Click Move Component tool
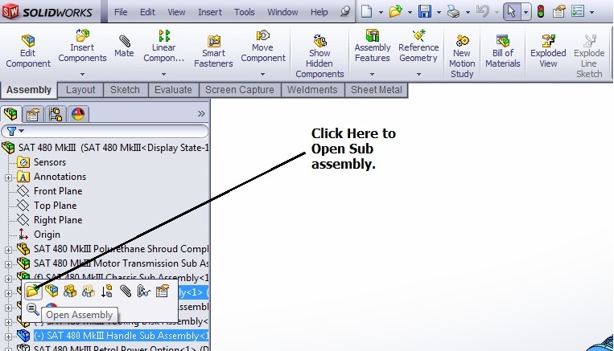 (x=263, y=46)
